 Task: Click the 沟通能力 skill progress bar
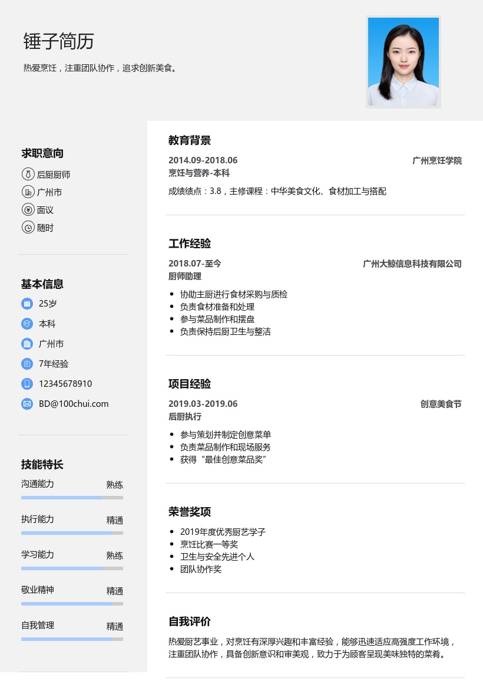click(x=72, y=498)
